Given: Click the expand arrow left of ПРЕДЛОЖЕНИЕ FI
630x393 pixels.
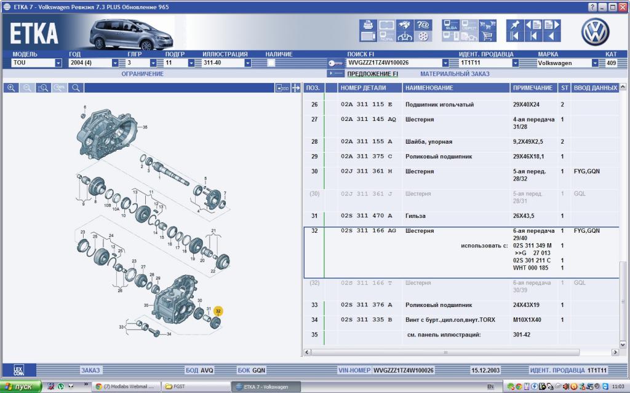Looking at the screenshot, I should point(336,74).
